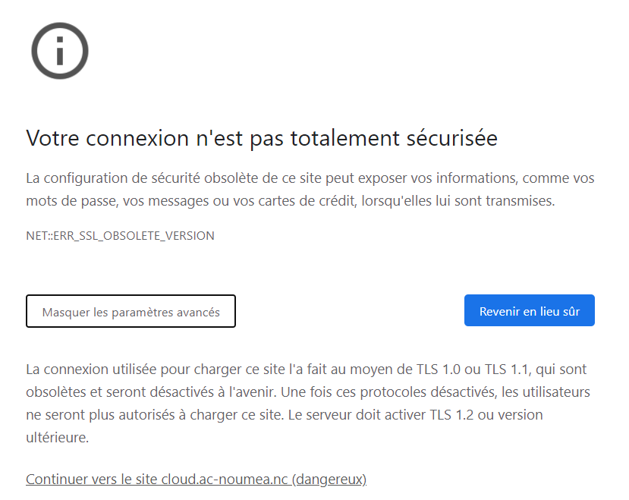Click the phrase "mots de passe"
The width and height of the screenshot is (629, 500).
point(63,201)
